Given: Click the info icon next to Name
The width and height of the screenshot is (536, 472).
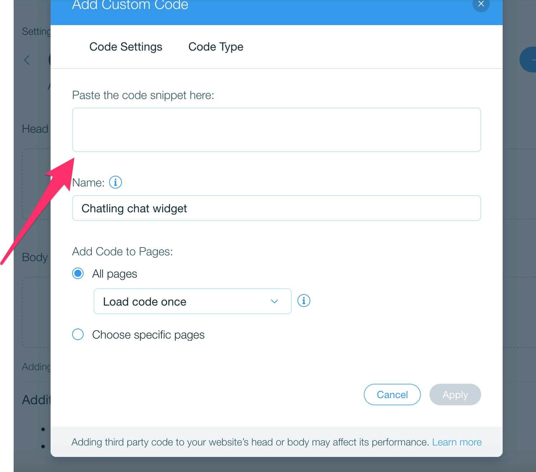Looking at the screenshot, I should tap(115, 182).
